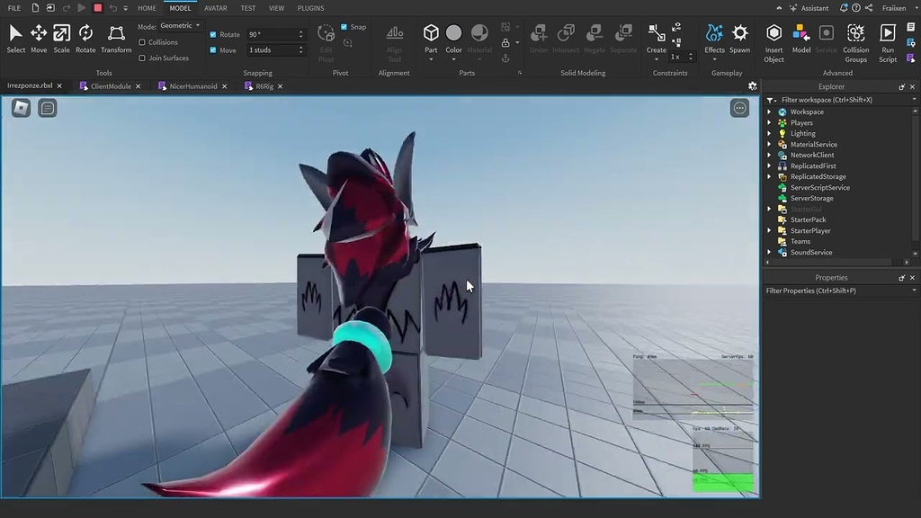Expand ReplicatedStorage in the Explorer
The image size is (921, 518).
769,176
